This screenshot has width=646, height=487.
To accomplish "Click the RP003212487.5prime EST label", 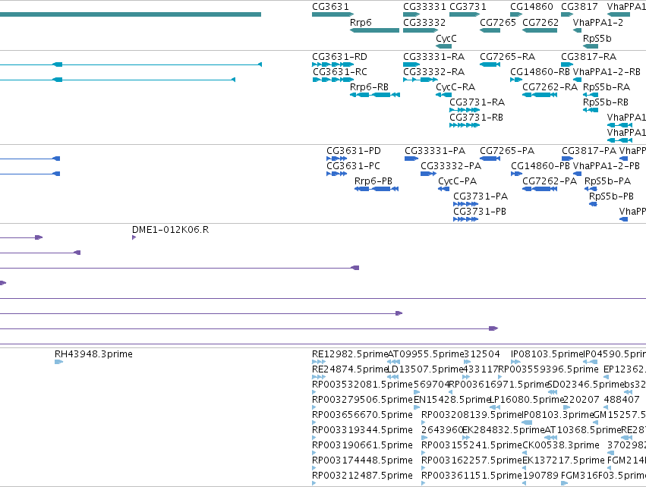I will [362, 476].
